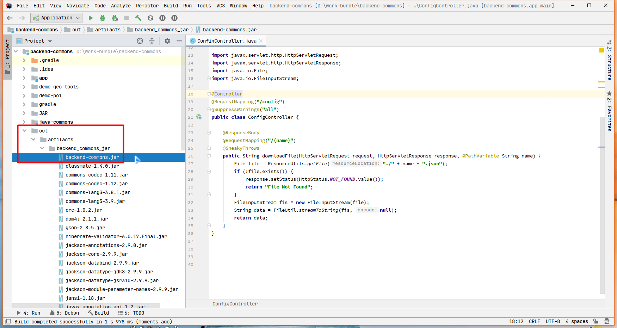This screenshot has width=617, height=328.
Task: Fold the class at line 18 gutter
Action: click(x=209, y=94)
